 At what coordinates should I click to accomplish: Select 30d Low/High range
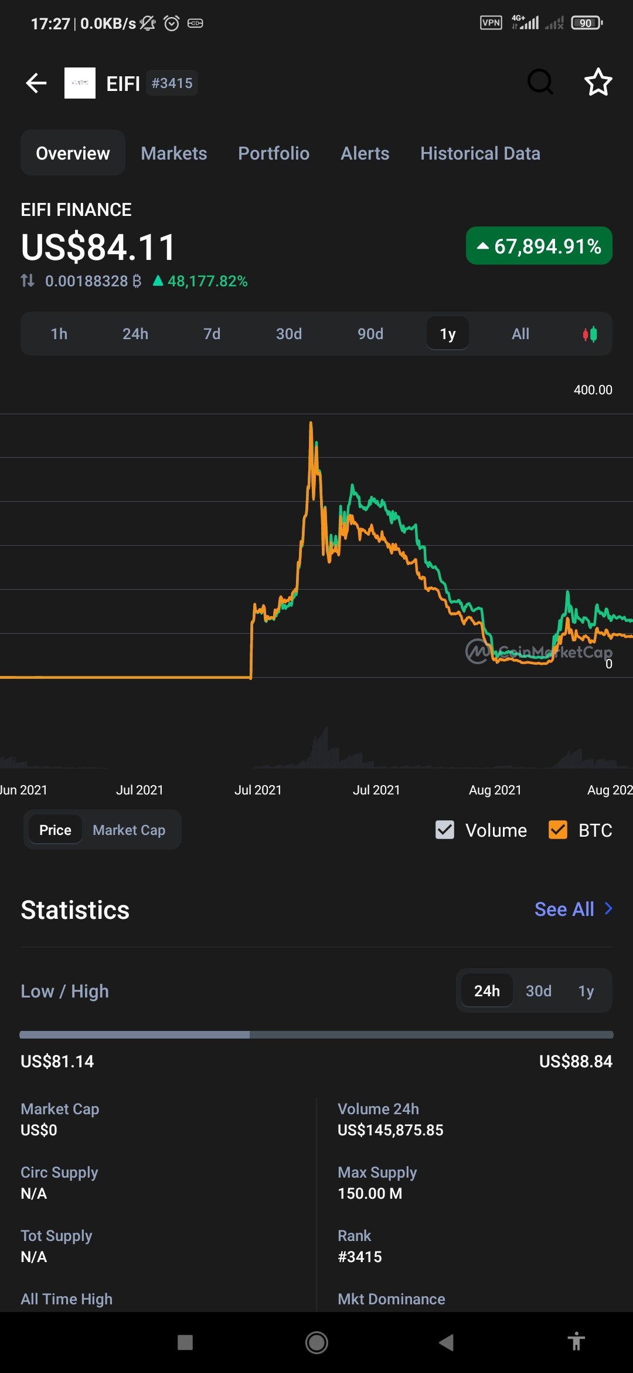[x=539, y=990]
